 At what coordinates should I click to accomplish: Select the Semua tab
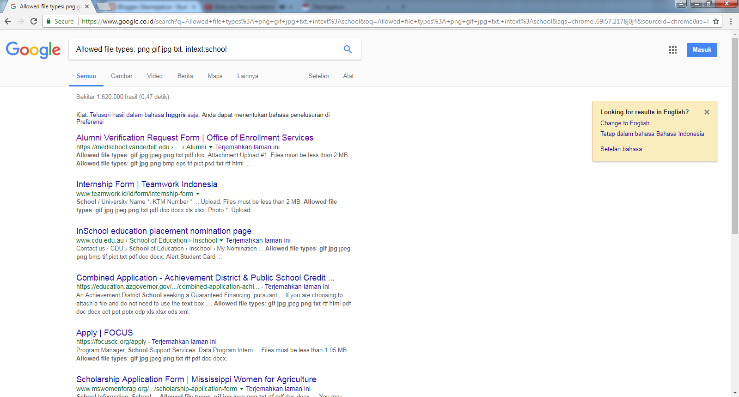(x=86, y=76)
